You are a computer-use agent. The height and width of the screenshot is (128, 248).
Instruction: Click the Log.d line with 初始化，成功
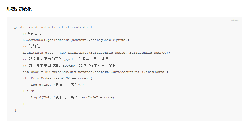[x=57, y=85]
